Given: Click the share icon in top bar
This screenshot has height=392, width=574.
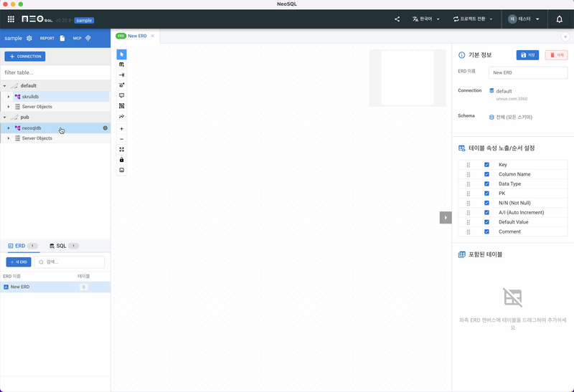Looking at the screenshot, I should [397, 19].
